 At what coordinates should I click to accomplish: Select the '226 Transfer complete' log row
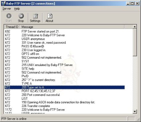[x=65, y=106]
